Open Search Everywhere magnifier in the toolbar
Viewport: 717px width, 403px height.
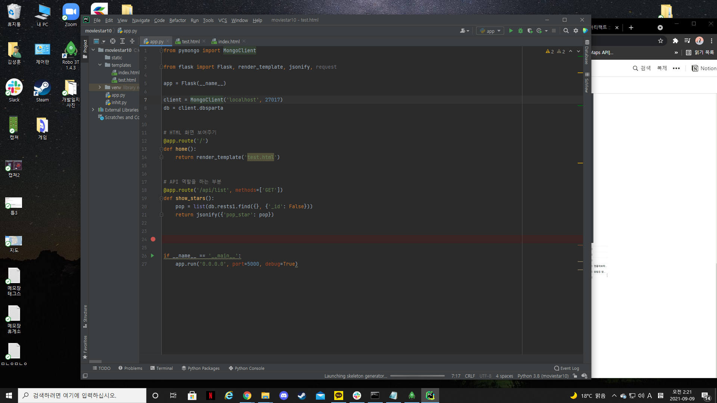point(566,31)
